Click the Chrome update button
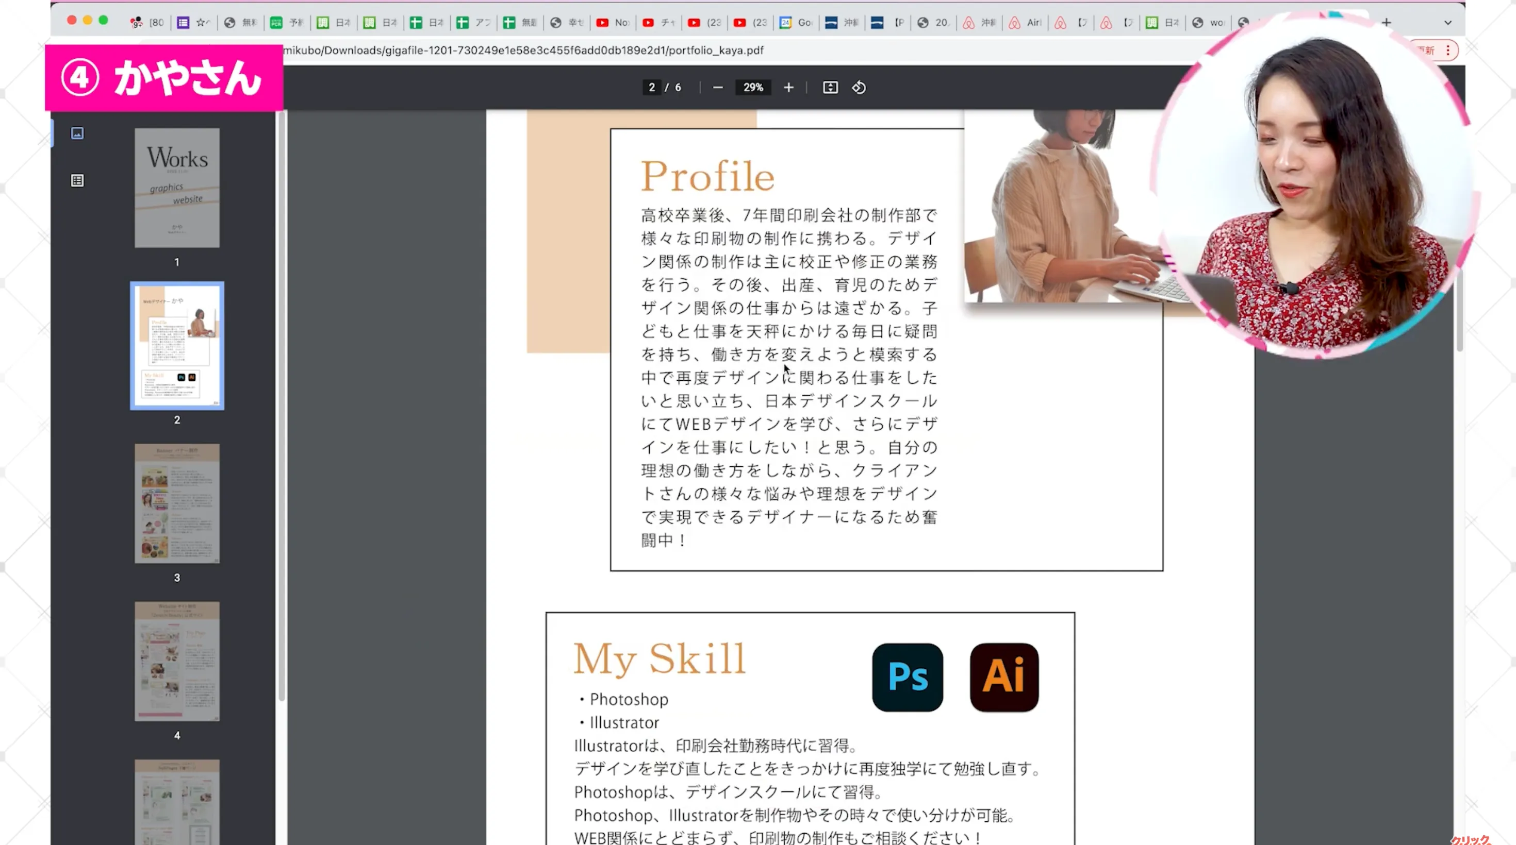The width and height of the screenshot is (1516, 845). (x=1427, y=50)
